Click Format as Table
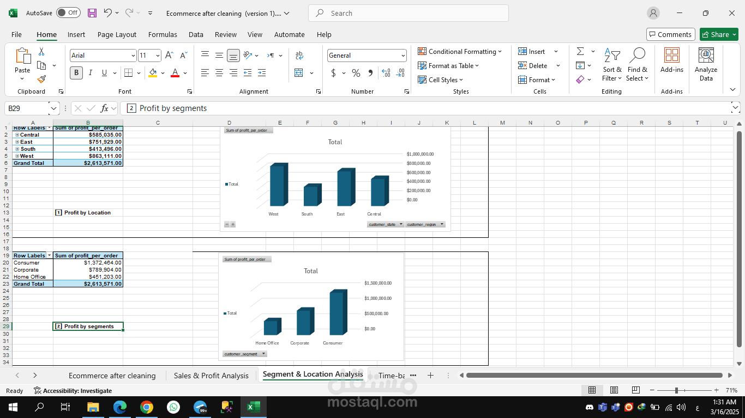Screen dimensions: 745x418 coord(448,66)
